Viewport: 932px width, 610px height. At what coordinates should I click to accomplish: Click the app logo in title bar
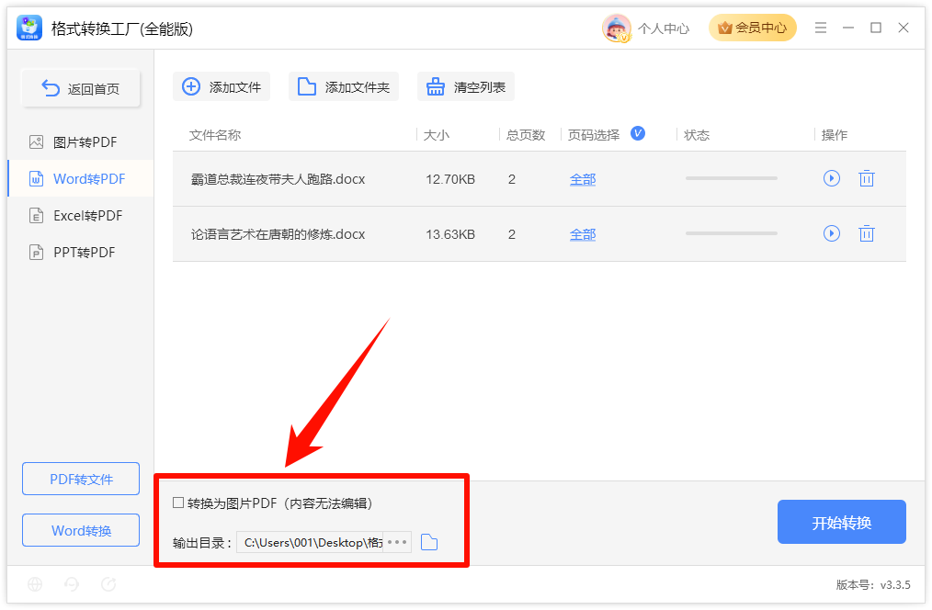pos(28,28)
